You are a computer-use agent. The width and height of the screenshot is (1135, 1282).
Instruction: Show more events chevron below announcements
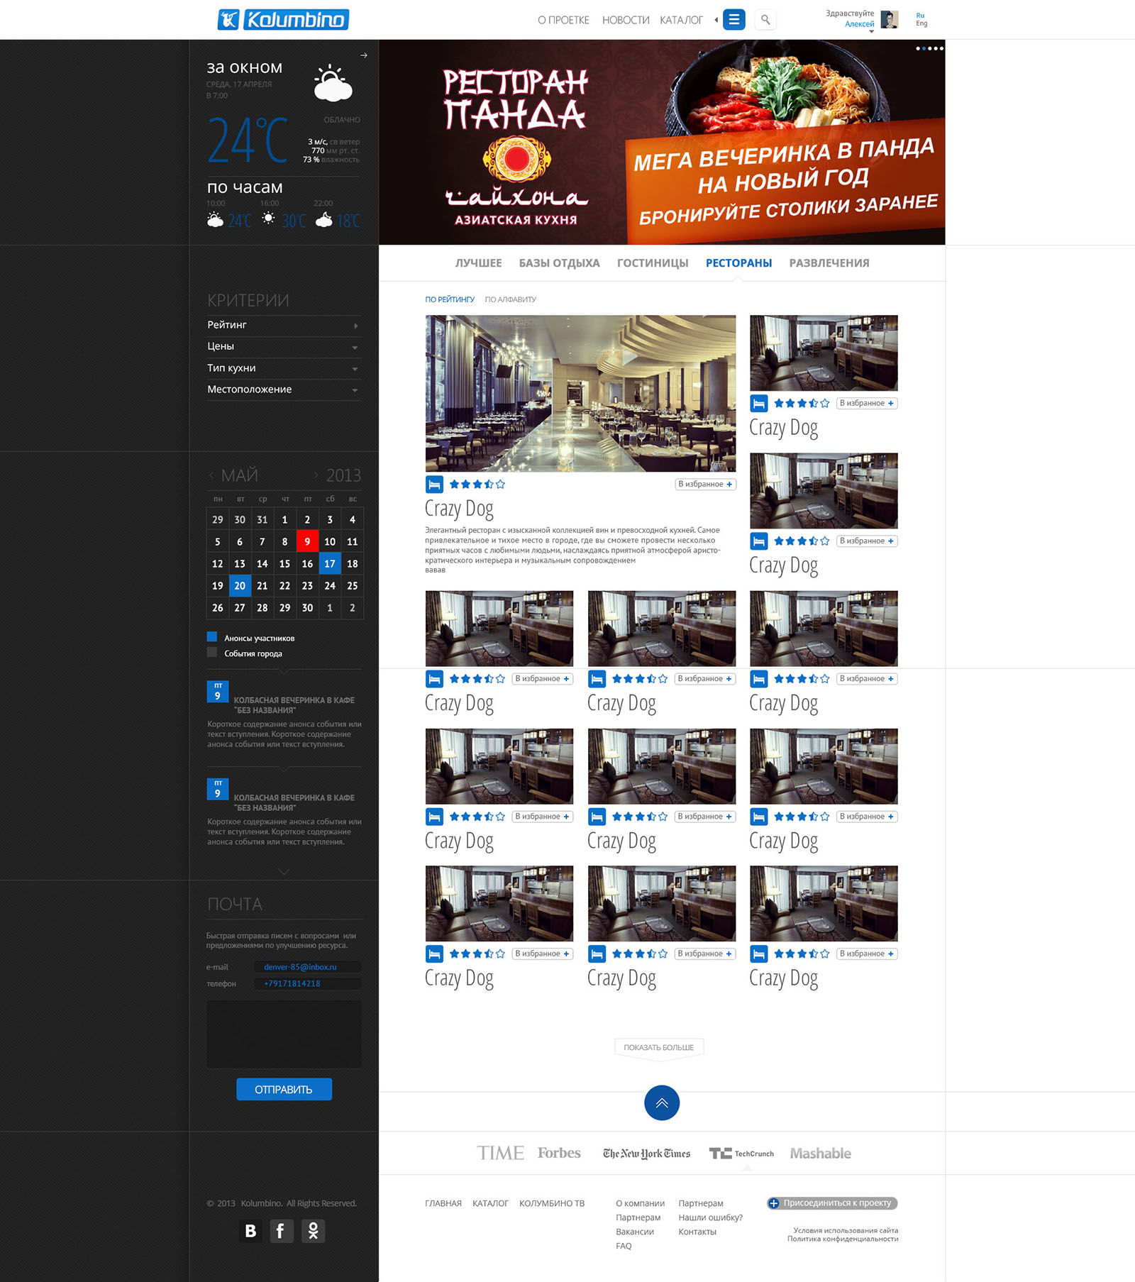tap(284, 871)
